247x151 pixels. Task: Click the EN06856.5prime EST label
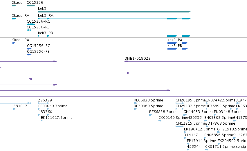pos(219,135)
